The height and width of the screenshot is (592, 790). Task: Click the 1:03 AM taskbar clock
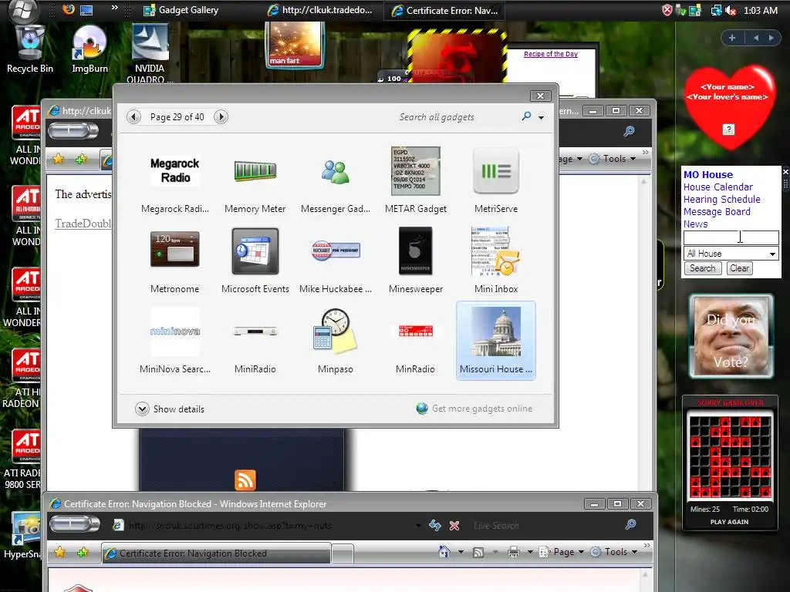click(760, 10)
